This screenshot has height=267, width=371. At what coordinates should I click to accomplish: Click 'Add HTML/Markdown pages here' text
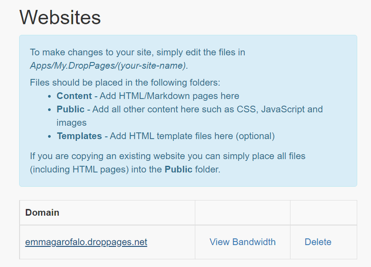pyautogui.click(x=169, y=96)
